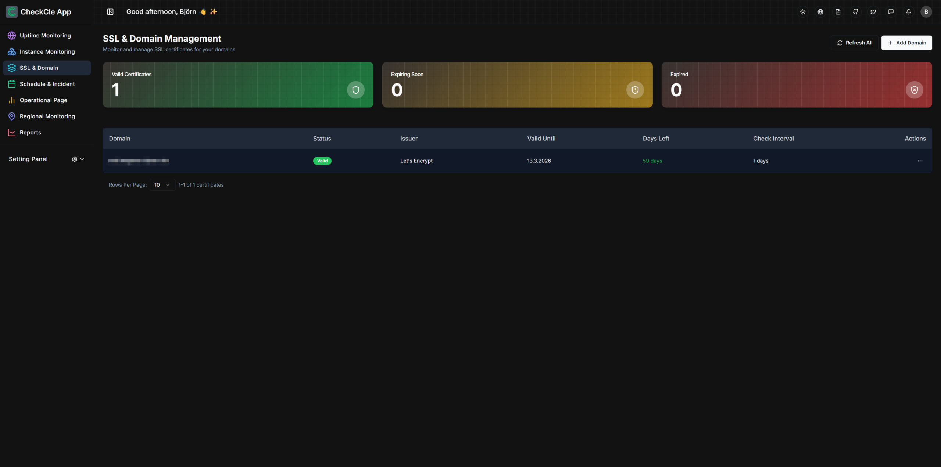This screenshot has width=941, height=467.
Task: Open Schedule & Incident page
Action: pos(47,84)
